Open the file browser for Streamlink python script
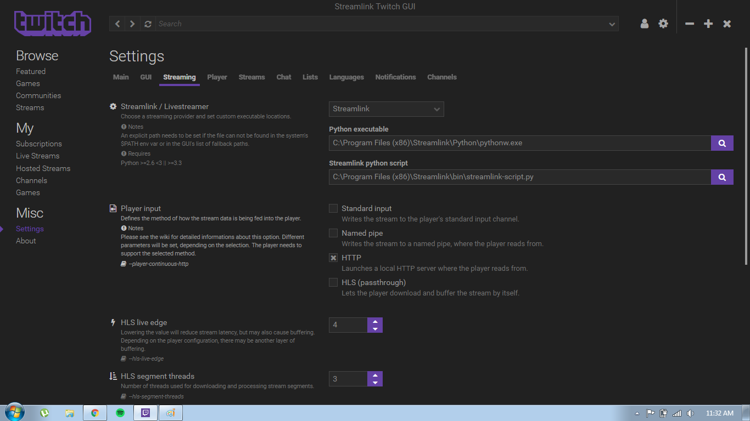 tap(722, 177)
